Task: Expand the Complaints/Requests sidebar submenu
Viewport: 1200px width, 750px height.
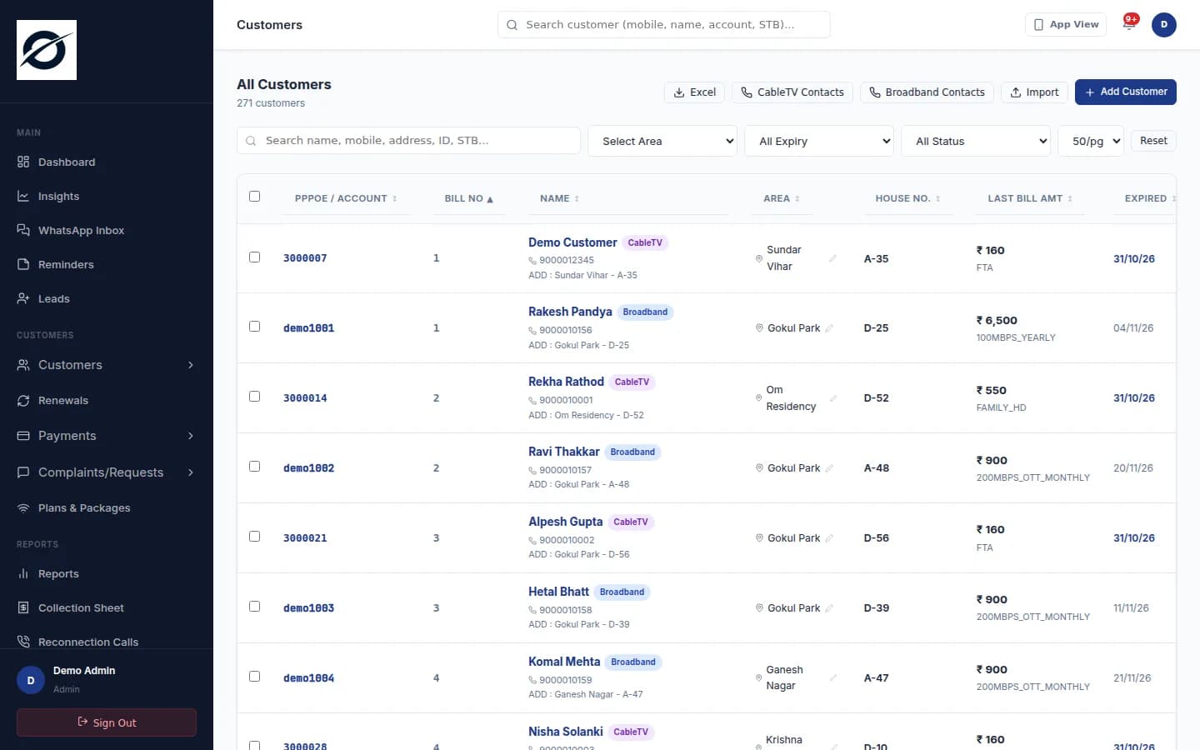Action: [x=191, y=472]
